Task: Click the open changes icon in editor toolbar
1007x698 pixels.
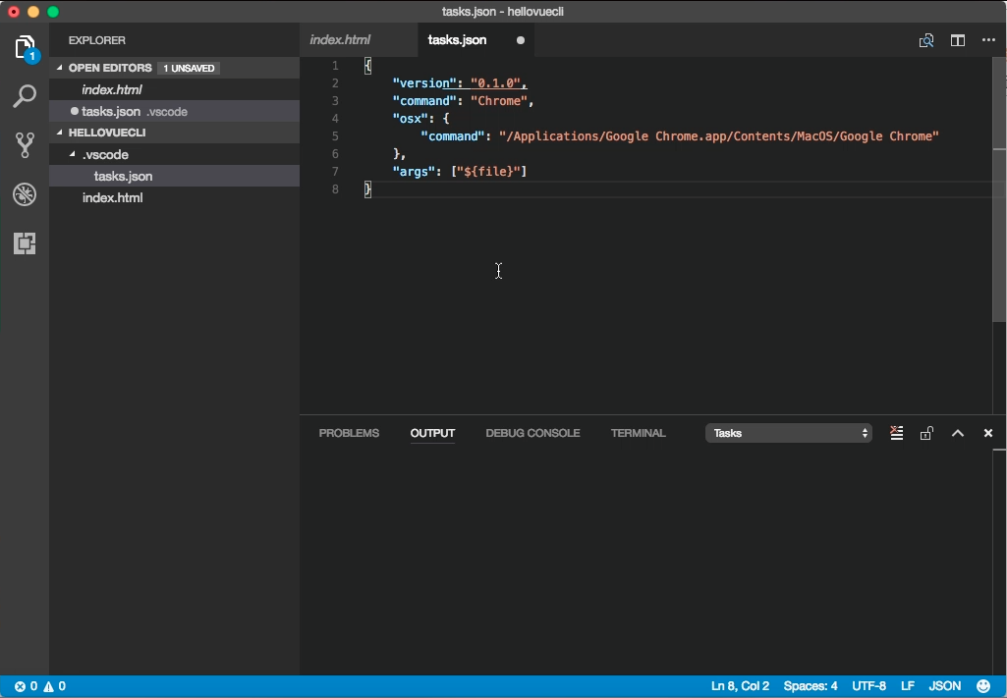Action: pos(926,40)
